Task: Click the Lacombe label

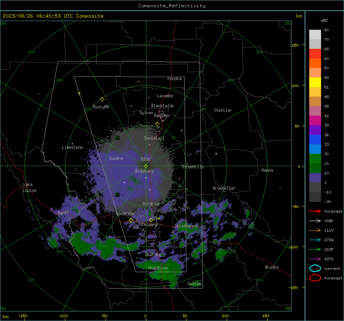Action: click(165, 96)
